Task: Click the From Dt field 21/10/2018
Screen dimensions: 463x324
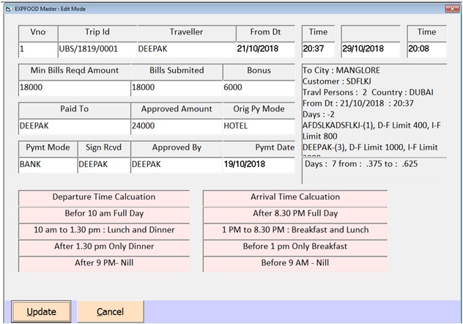Action: [265, 49]
